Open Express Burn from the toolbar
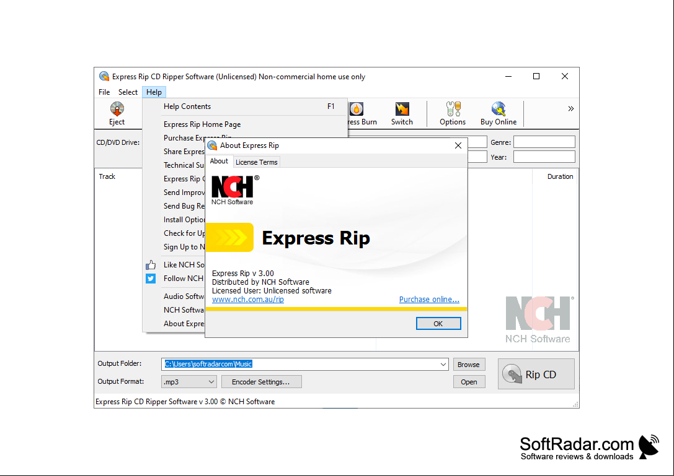674x476 pixels. pos(362,113)
